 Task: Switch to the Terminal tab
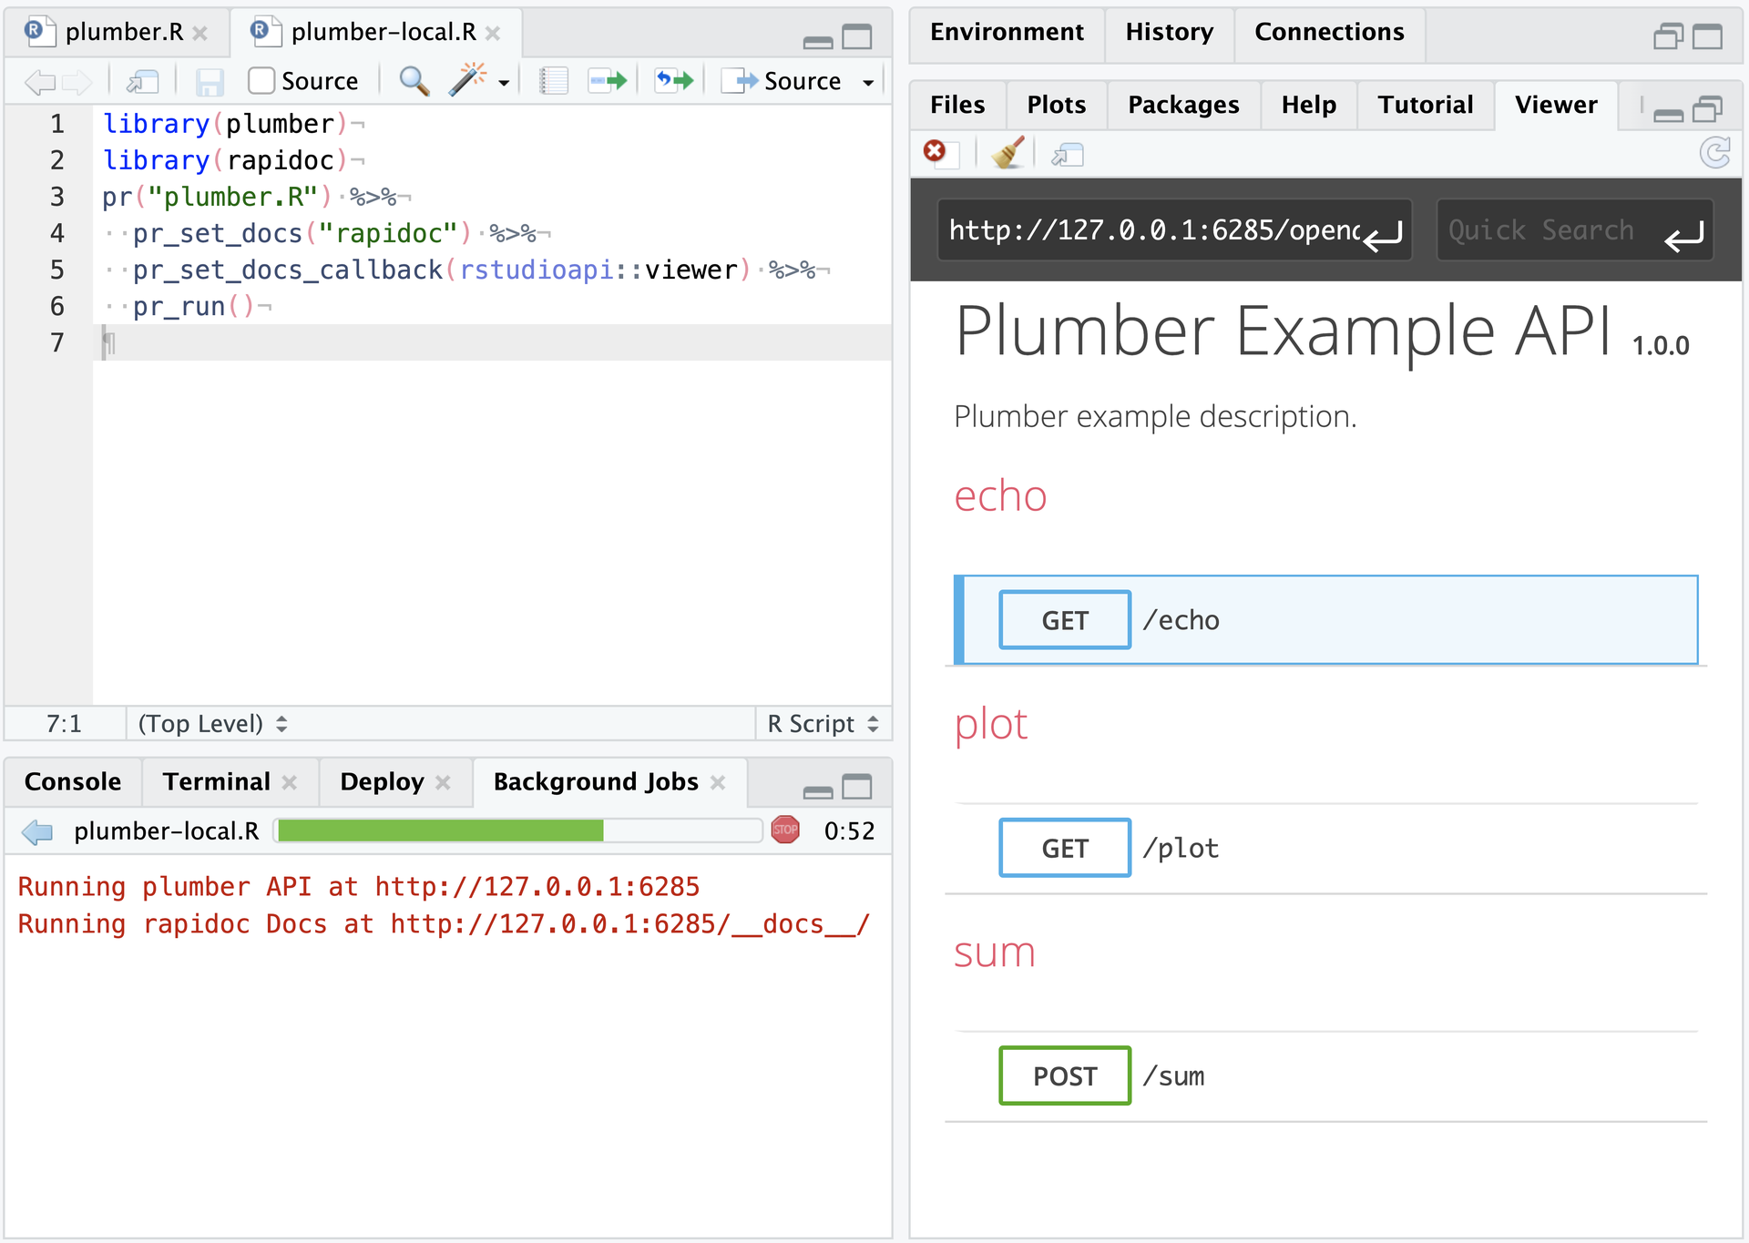[217, 781]
